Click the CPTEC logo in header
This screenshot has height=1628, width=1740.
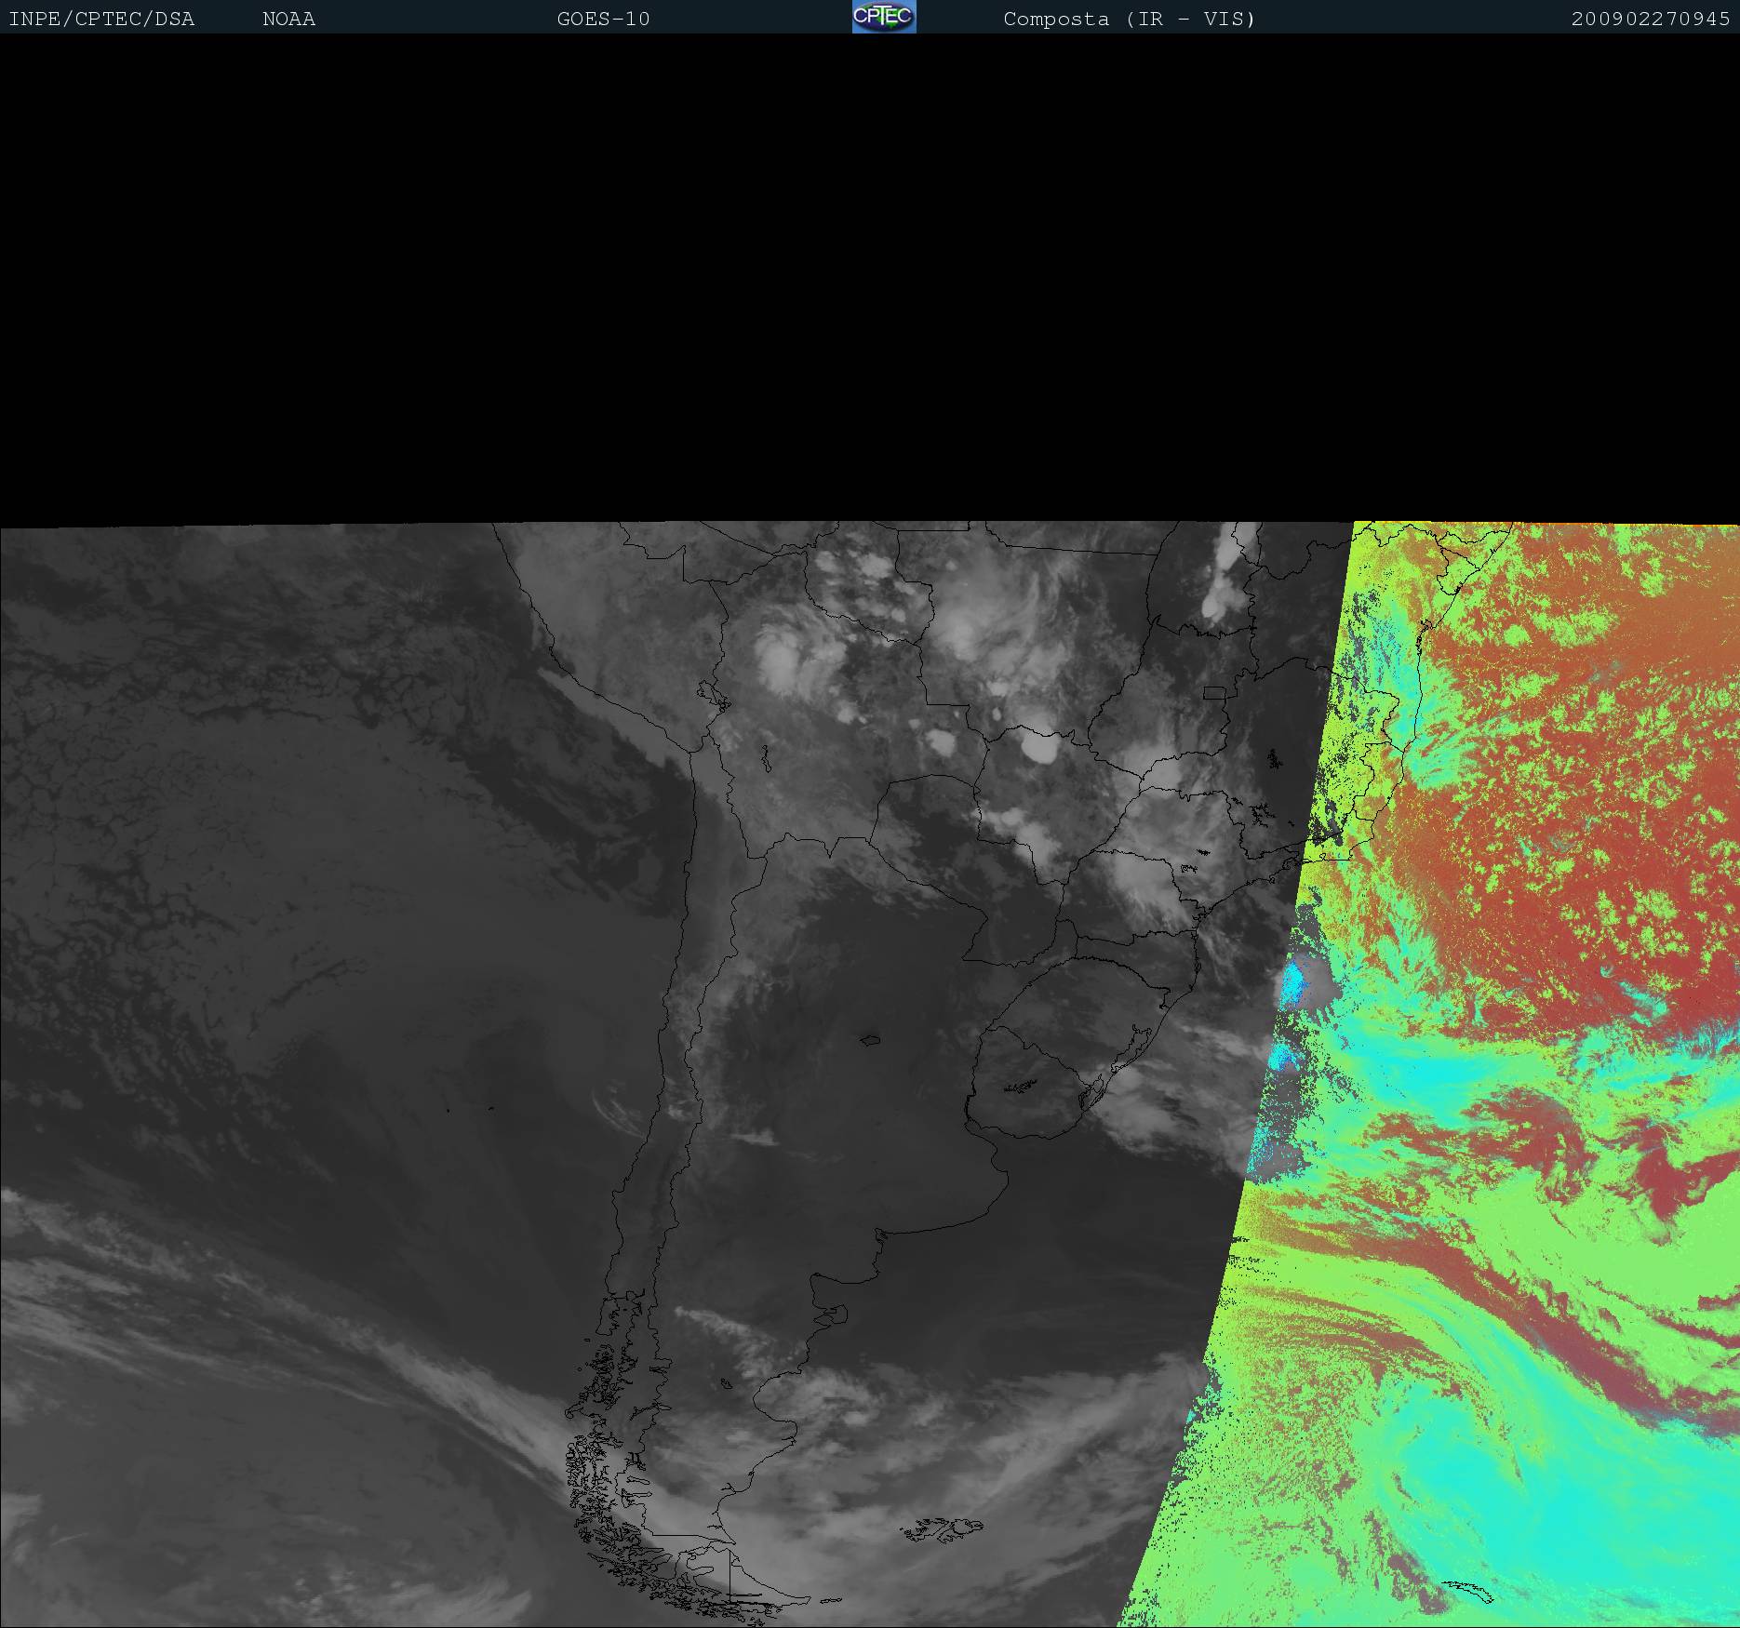point(884,17)
